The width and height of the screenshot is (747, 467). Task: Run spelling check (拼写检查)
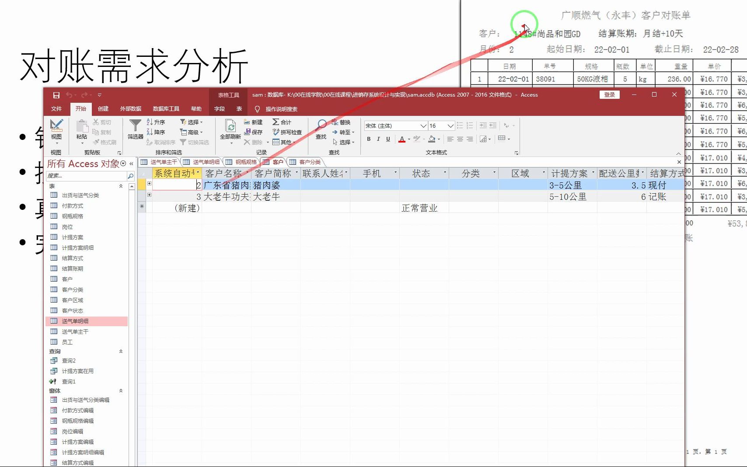point(287,132)
